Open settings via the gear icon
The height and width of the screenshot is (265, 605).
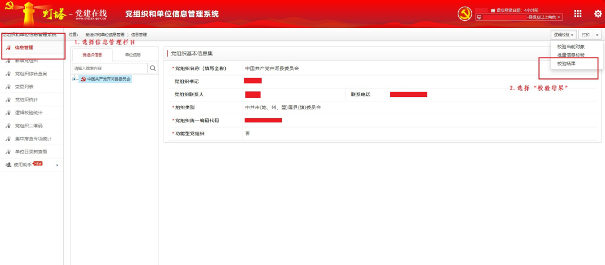[x=597, y=14]
